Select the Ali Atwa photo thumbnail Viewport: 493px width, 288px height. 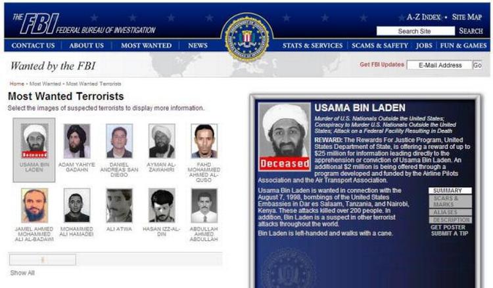pyautogui.click(x=119, y=205)
